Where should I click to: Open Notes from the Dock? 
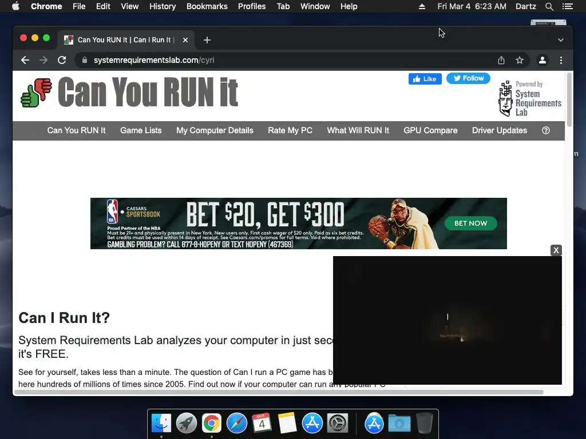pos(287,423)
